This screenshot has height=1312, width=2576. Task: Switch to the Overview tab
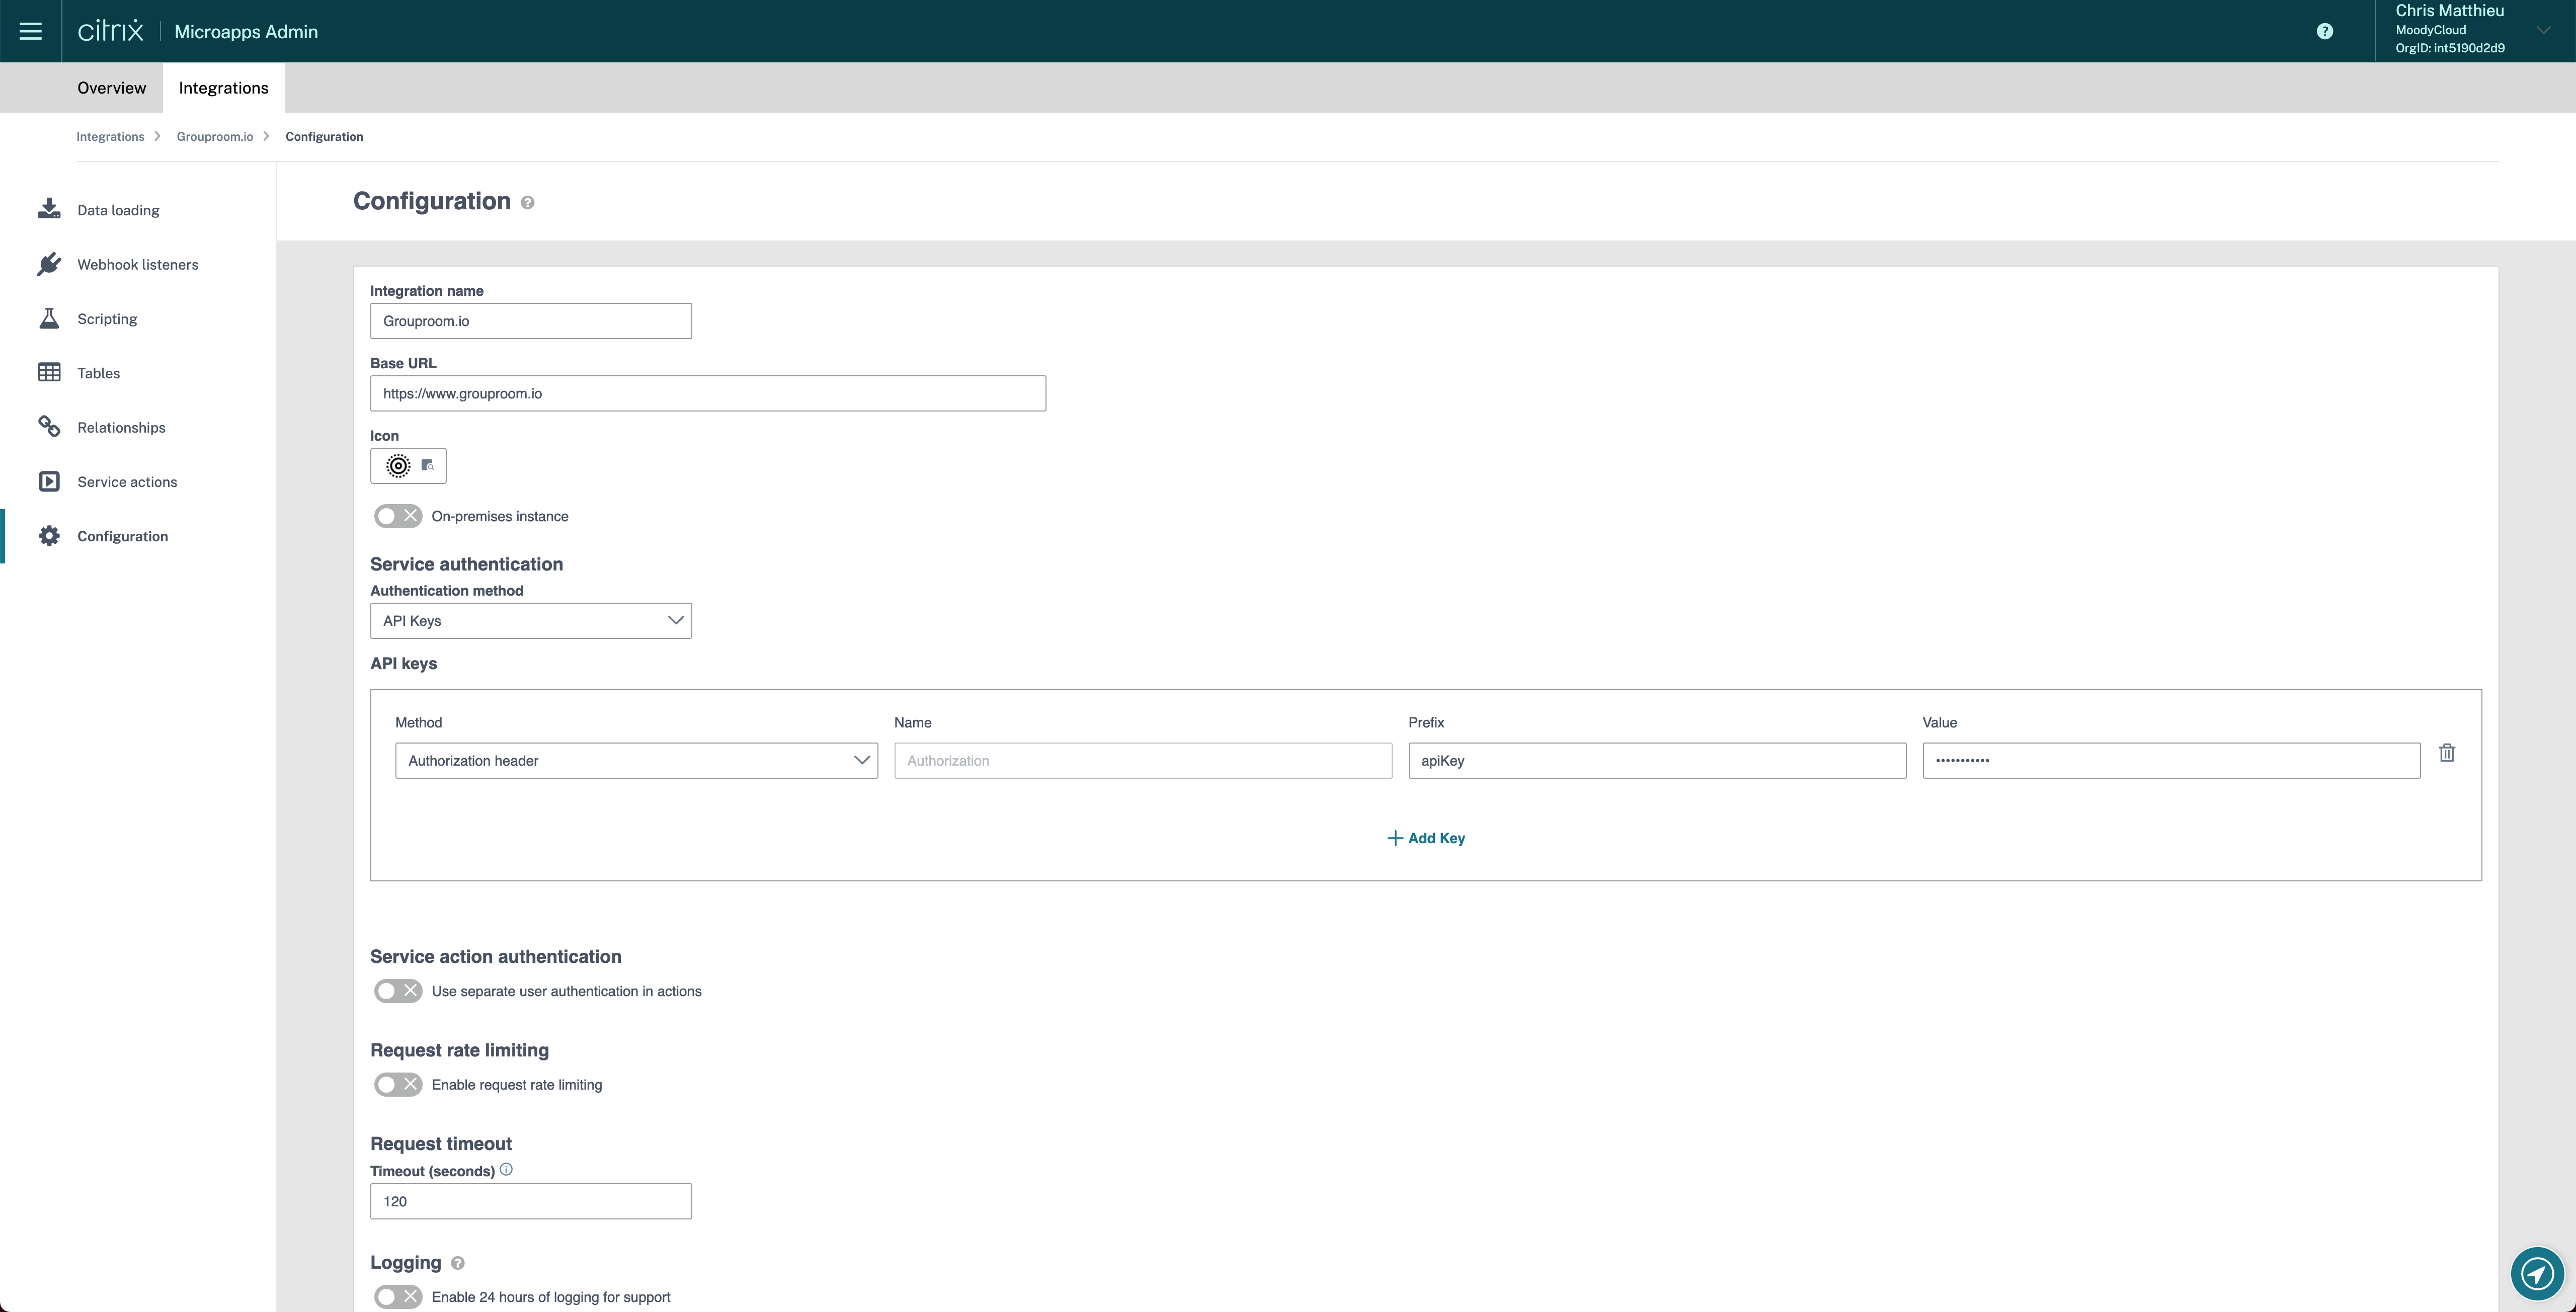click(112, 88)
